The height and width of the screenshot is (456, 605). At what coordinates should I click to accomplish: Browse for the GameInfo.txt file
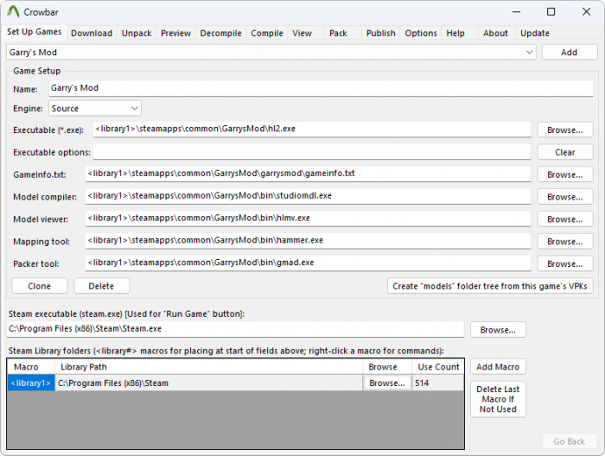(x=564, y=174)
